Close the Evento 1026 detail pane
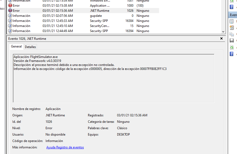Screen dimensions: 237x154 pyautogui.click(x=221, y=38)
